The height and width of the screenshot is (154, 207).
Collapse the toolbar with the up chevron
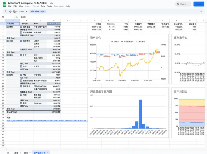tap(201, 12)
